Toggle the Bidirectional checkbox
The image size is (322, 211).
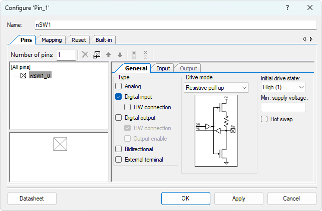tap(119, 149)
